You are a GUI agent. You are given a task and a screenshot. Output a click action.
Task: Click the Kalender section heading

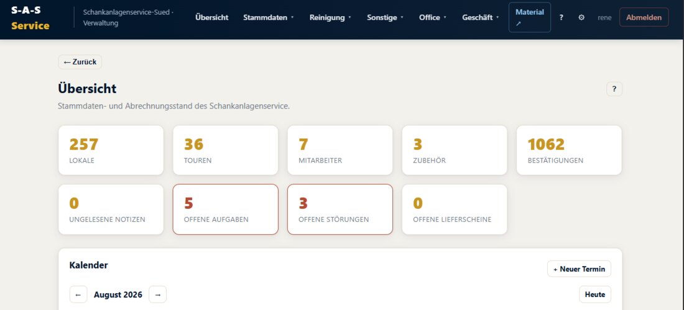coord(88,265)
